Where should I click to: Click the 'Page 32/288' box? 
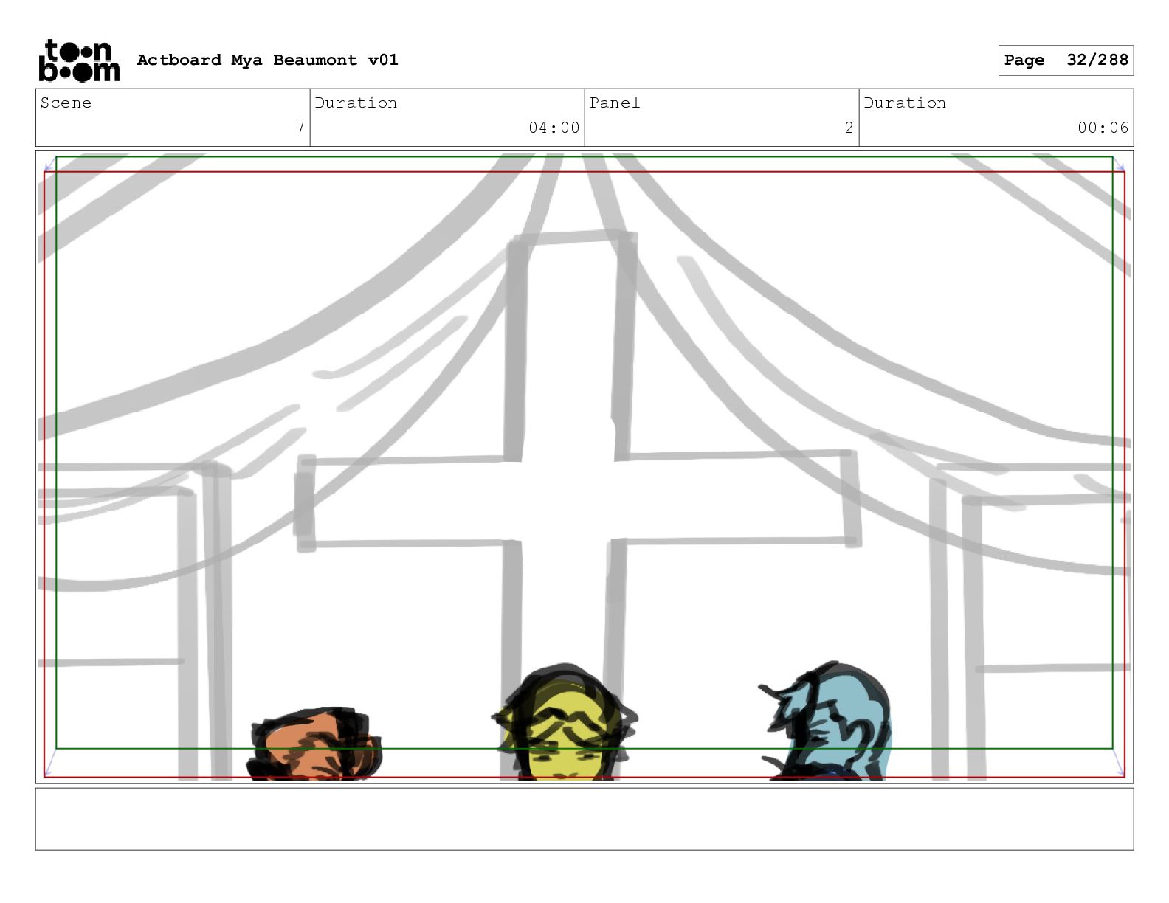click(x=1066, y=60)
